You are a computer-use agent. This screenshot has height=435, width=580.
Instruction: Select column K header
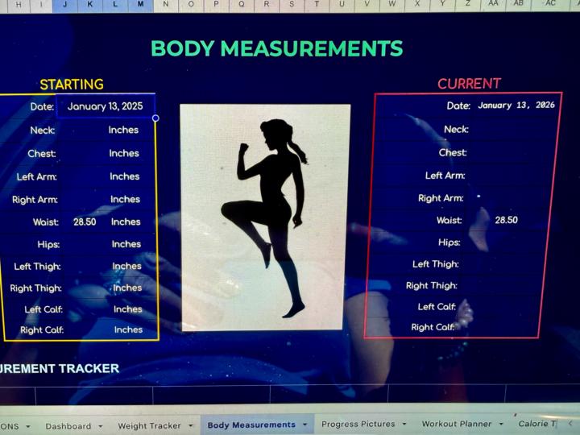coord(90,5)
